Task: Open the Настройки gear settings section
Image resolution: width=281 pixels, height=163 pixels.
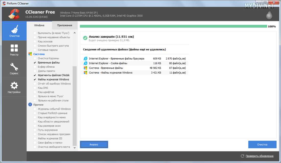Action: coord(14,87)
